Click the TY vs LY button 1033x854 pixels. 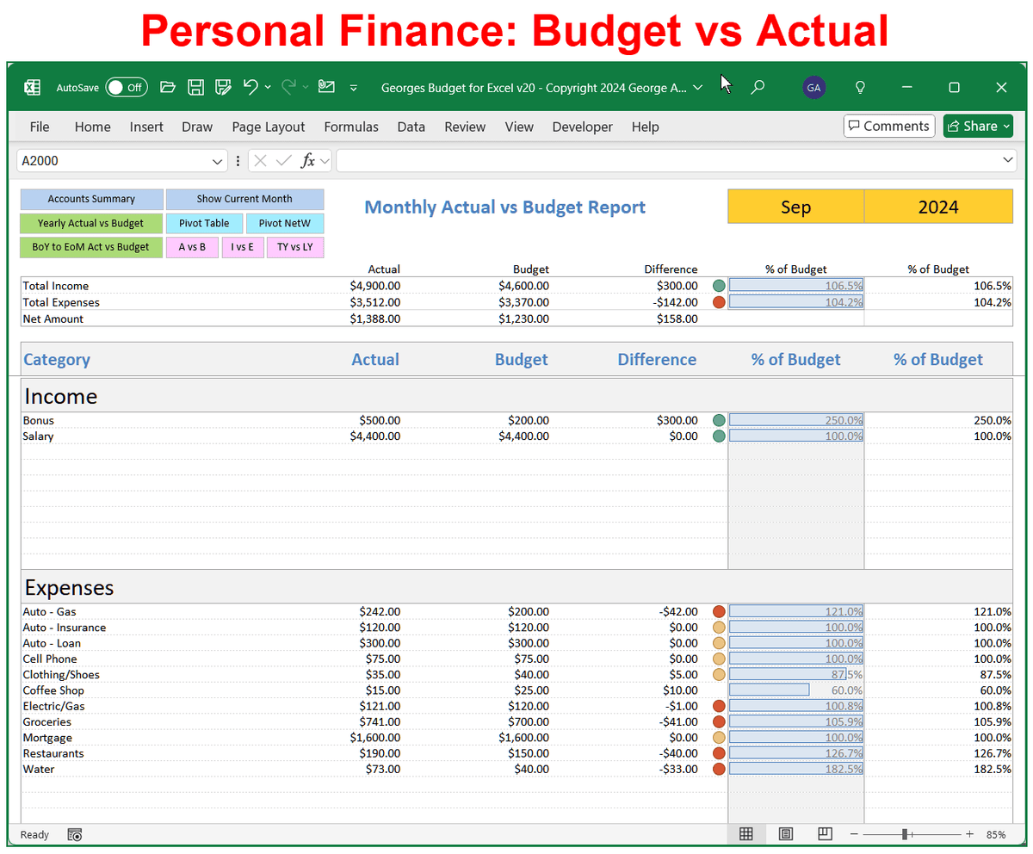click(295, 248)
